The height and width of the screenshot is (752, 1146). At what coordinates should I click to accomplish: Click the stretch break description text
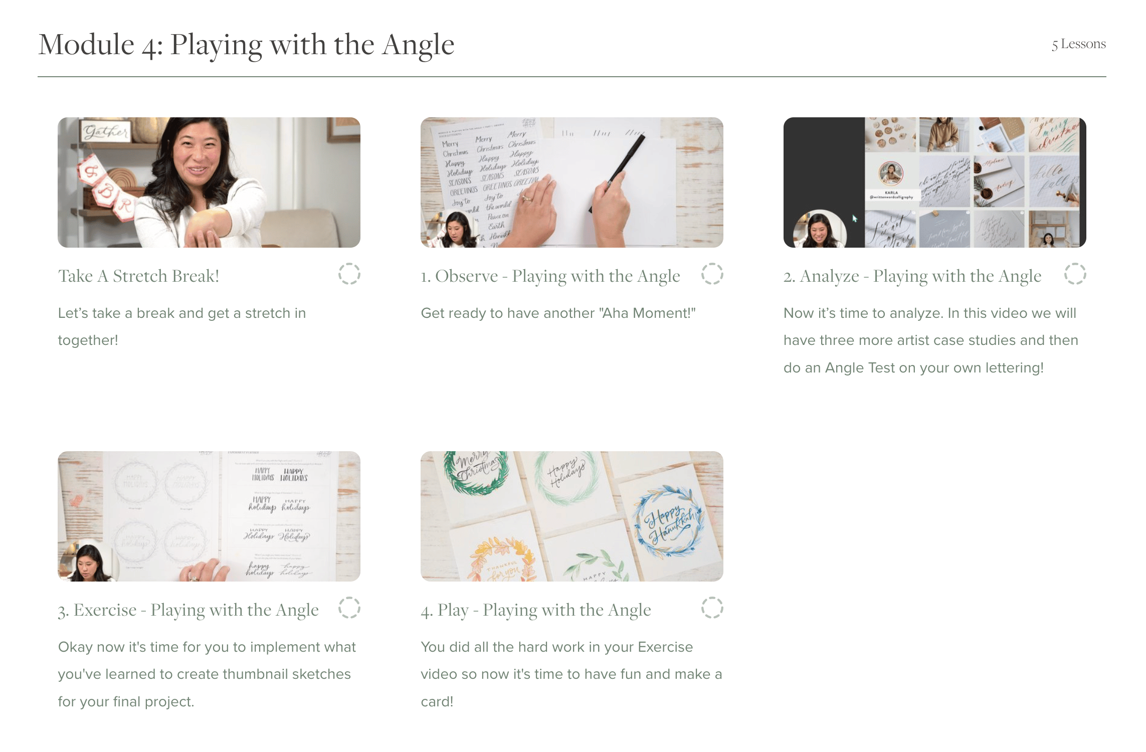point(182,327)
